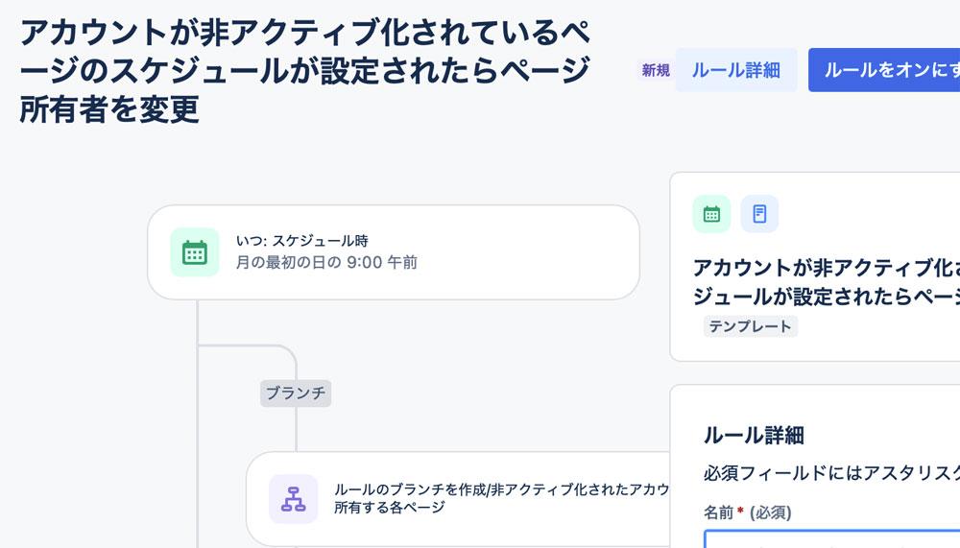Click the red required asterisk beside 名前
This screenshot has height=548, width=960.
tap(740, 511)
